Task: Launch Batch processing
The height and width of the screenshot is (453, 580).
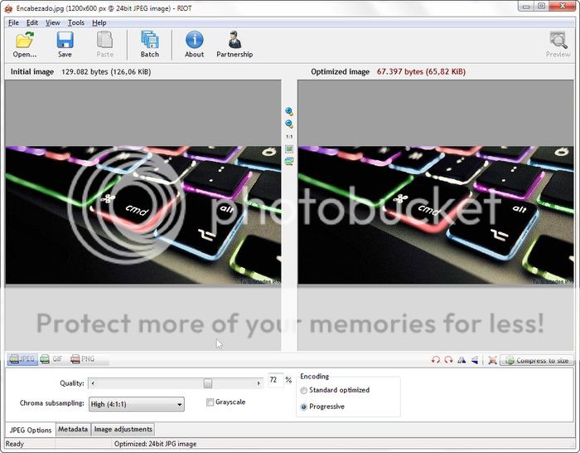Action: point(150,45)
